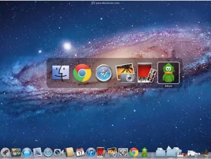Open System Preferences gear in the Dock
The height and width of the screenshot is (159, 211).
click(x=123, y=152)
